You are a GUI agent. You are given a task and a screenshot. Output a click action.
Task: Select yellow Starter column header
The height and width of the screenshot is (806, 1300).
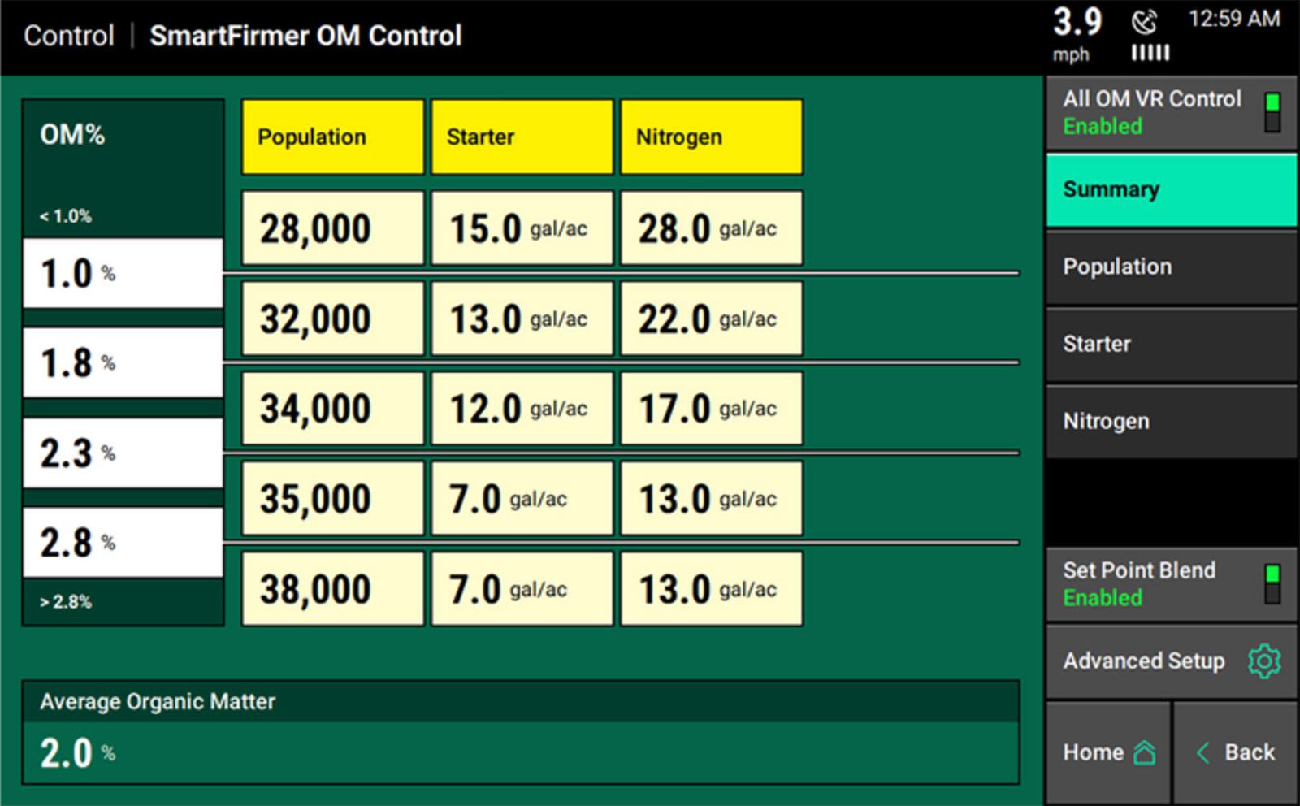(x=522, y=136)
